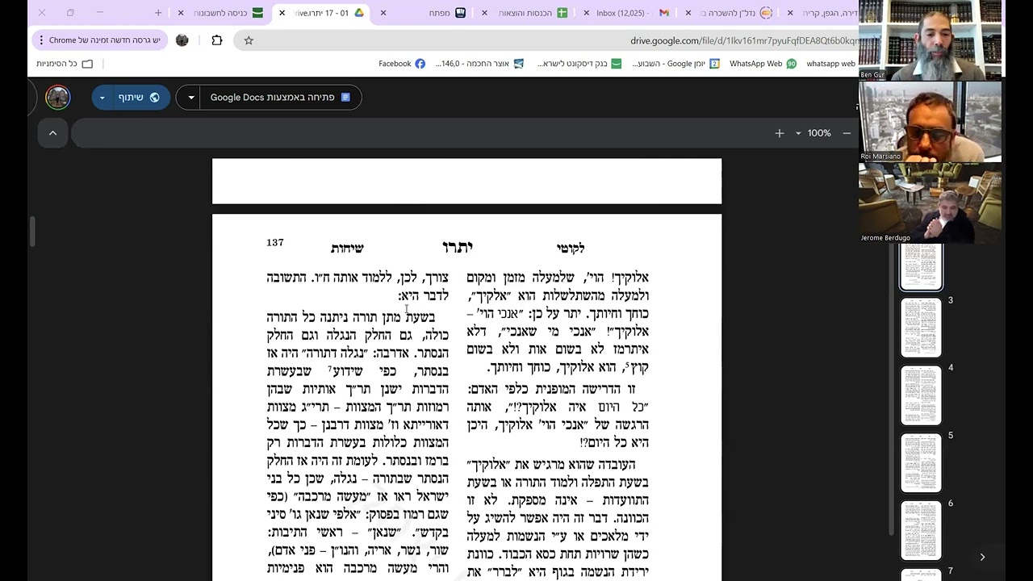Viewport: 1033px width, 581px height.
Task: Open the בנק דיסקונט bookmark
Action: tap(579, 64)
